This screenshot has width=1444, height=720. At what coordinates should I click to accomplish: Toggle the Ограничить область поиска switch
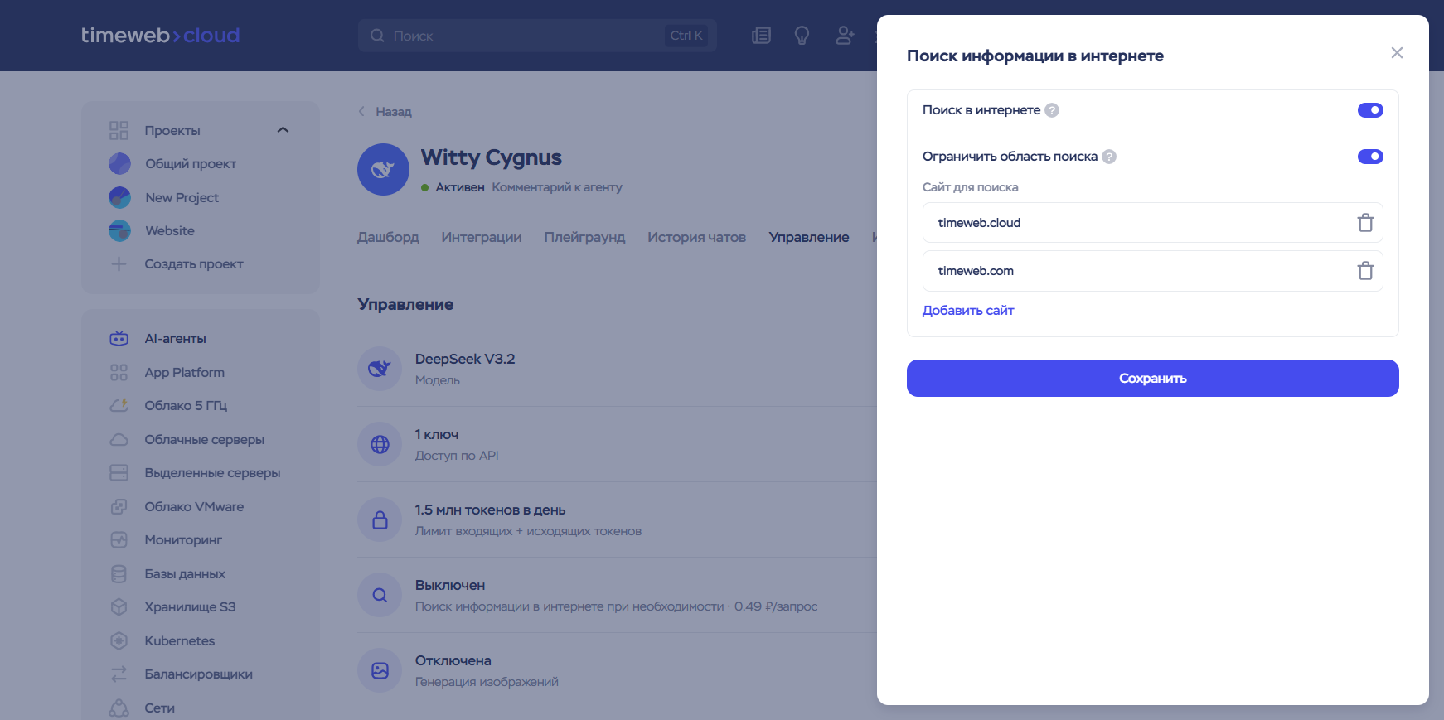pyautogui.click(x=1370, y=157)
